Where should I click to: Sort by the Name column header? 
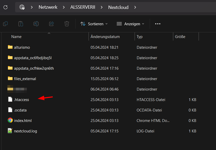point(16,37)
